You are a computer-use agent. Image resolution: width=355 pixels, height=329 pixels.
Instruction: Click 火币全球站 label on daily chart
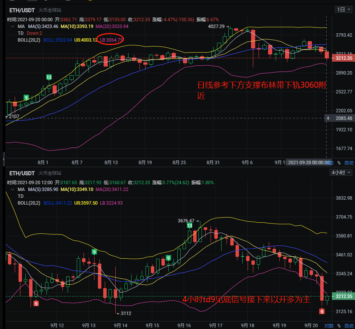click(x=50, y=10)
